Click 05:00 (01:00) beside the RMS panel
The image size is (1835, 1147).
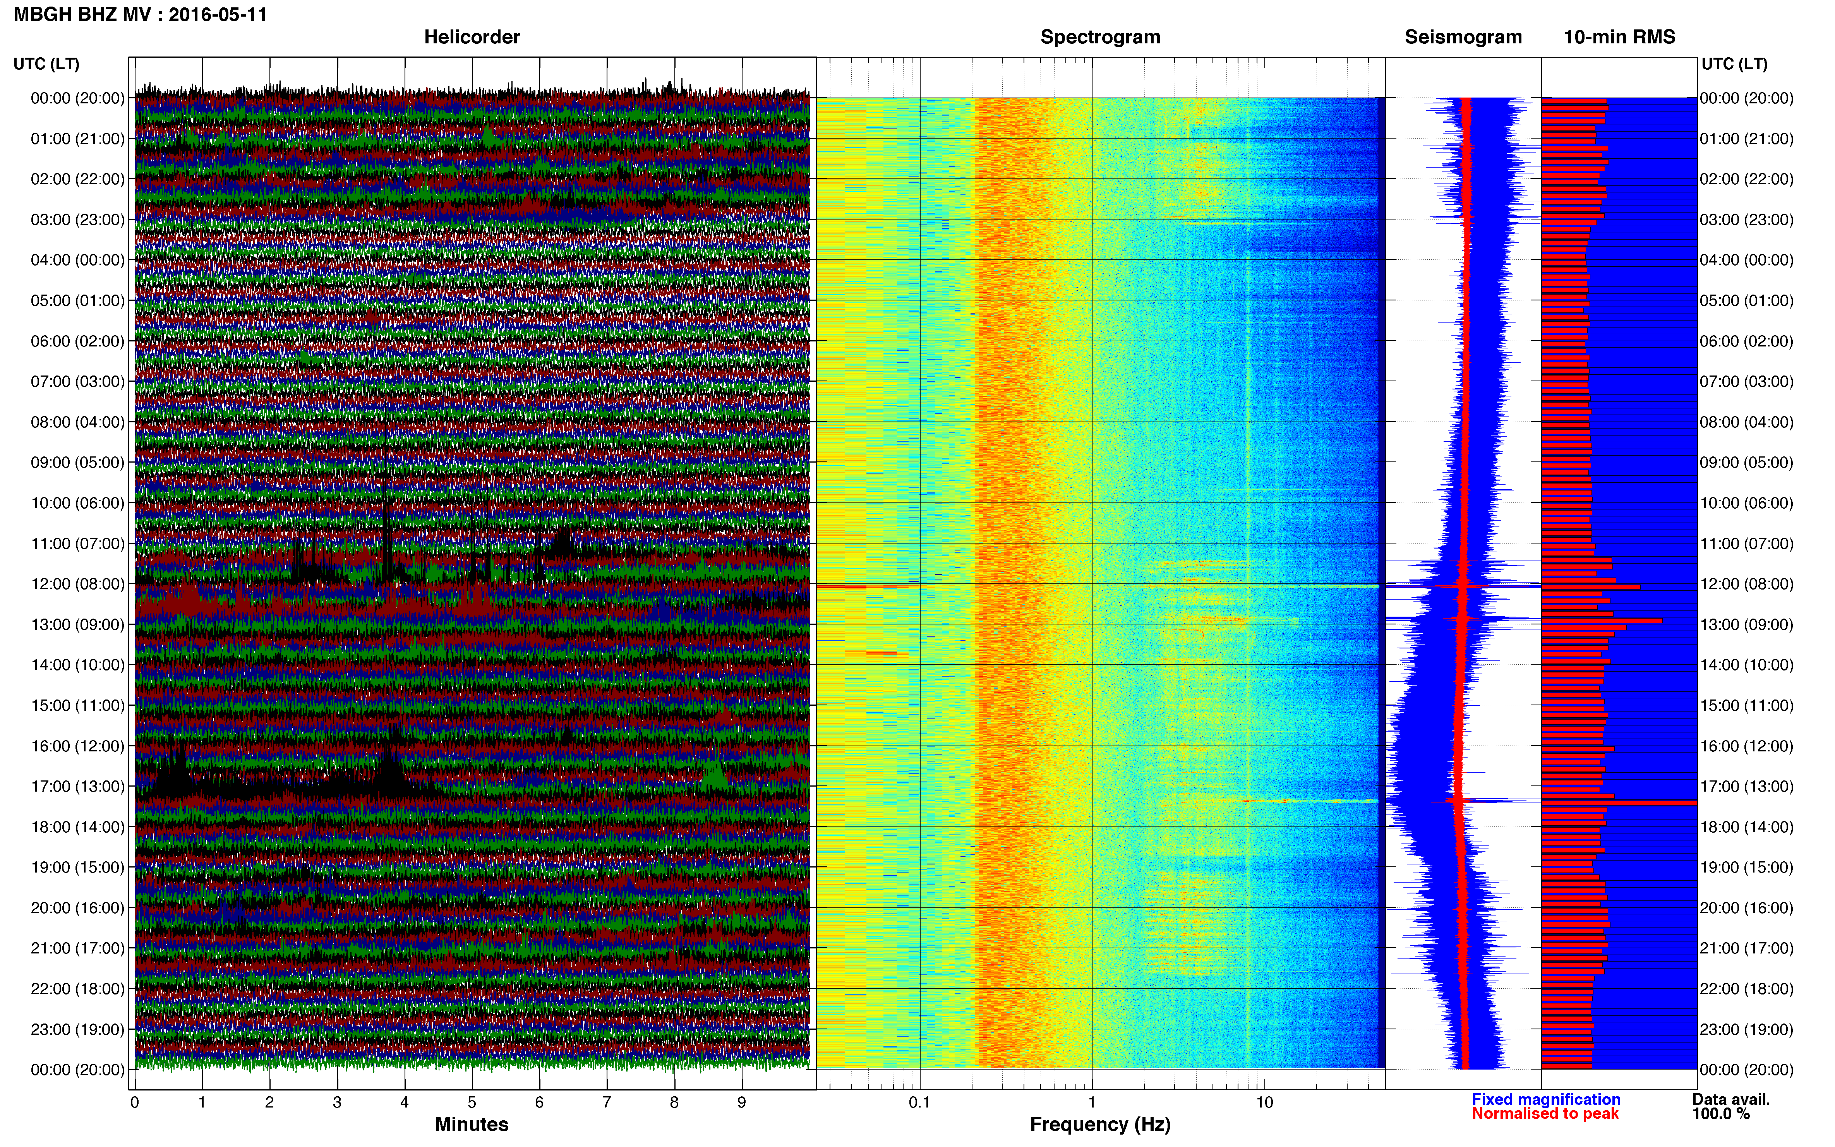1746,300
